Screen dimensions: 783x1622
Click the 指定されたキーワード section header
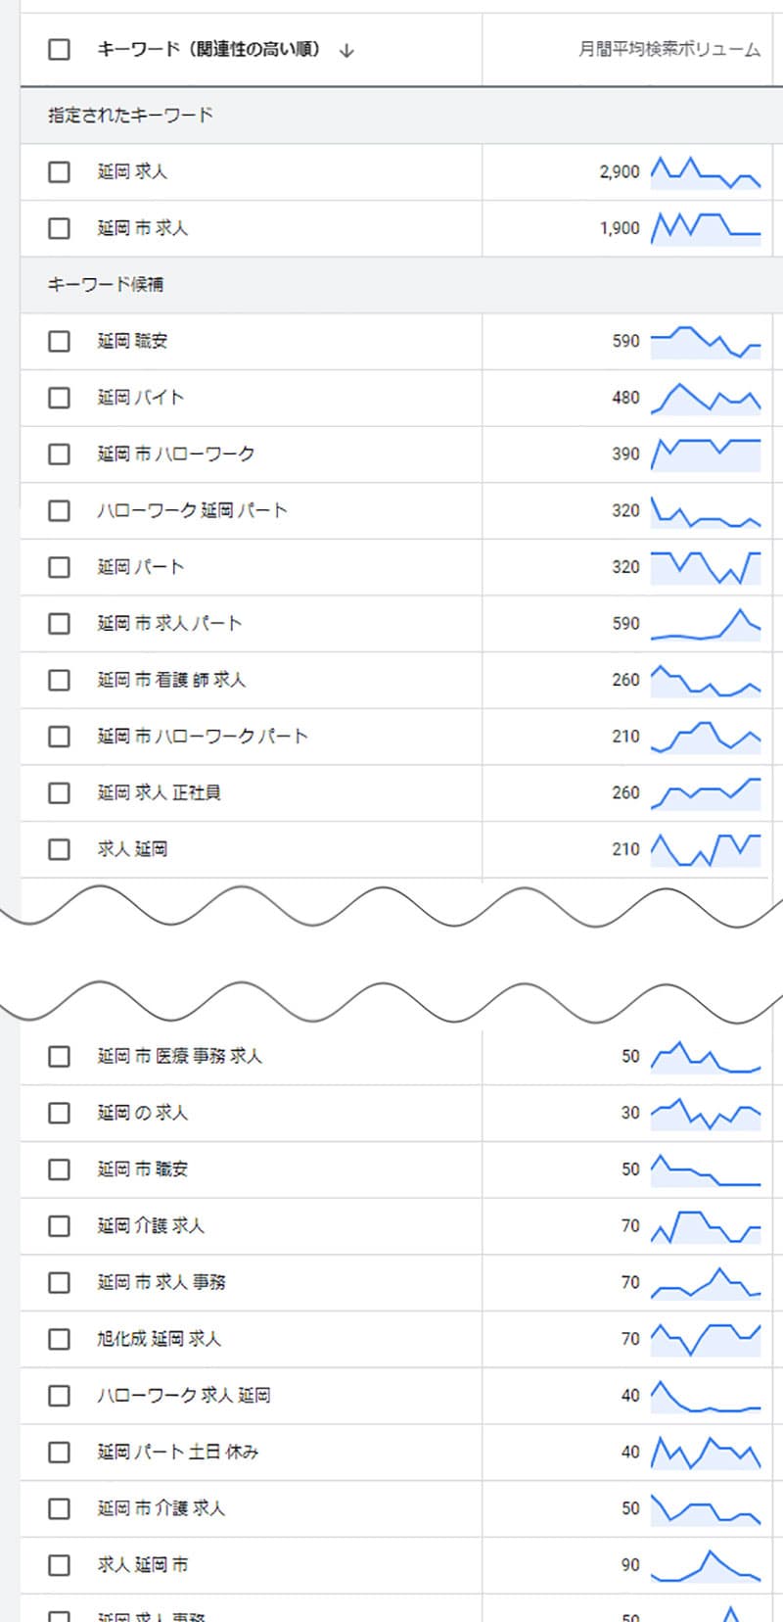click(x=130, y=116)
